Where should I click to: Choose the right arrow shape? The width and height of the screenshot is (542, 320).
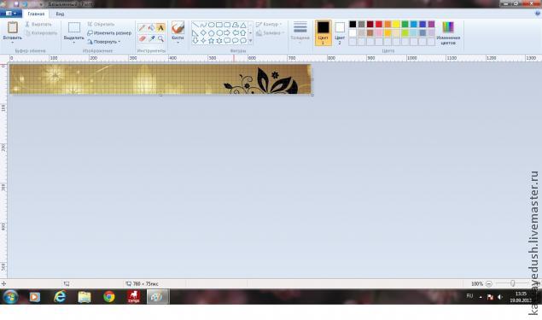(x=227, y=32)
